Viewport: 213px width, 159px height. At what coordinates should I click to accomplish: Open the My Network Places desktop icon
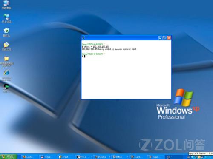pyautogui.click(x=6, y=18)
